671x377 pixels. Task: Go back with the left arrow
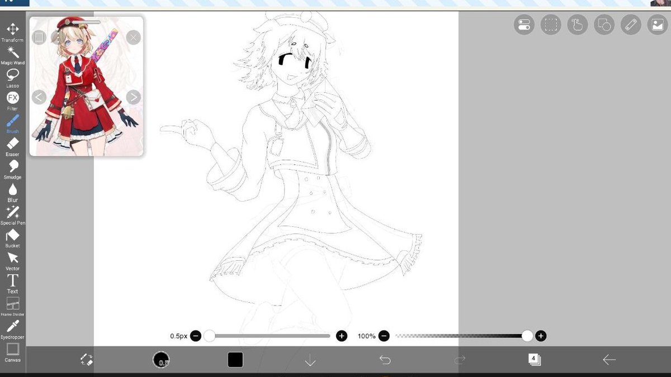click(609, 360)
